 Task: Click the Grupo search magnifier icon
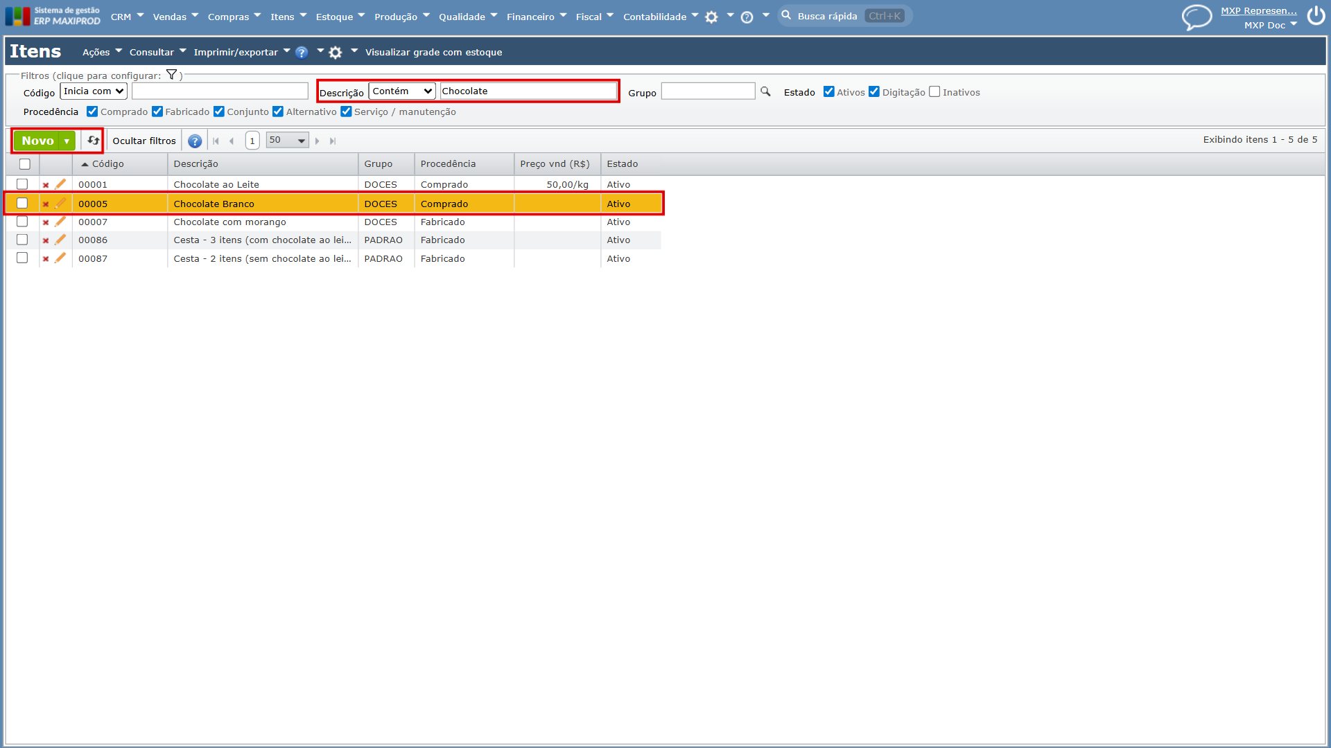tap(765, 91)
